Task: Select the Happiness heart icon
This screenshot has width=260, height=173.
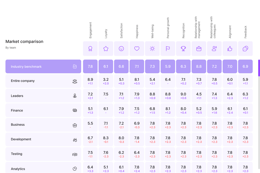Action: click(x=137, y=48)
